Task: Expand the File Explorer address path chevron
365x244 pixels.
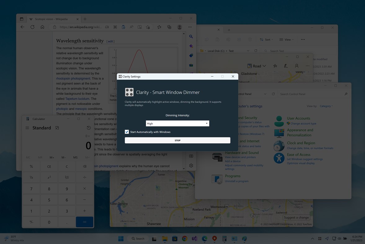Action: [248, 51]
